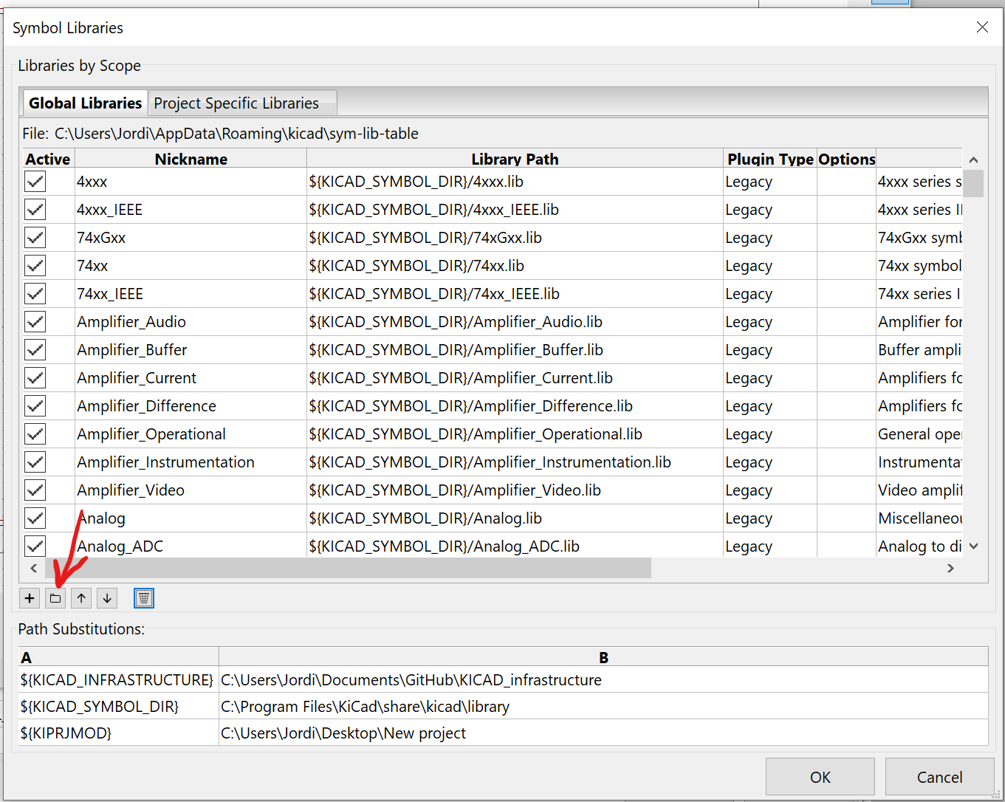Image resolution: width=1005 pixels, height=802 pixels.
Task: Select Legacy plugin type in Amplifier_Current row
Action: [770, 378]
